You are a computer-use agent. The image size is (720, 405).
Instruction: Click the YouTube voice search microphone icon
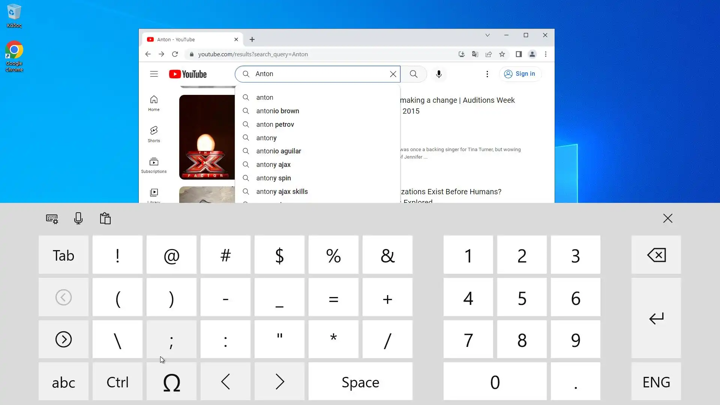point(439,74)
